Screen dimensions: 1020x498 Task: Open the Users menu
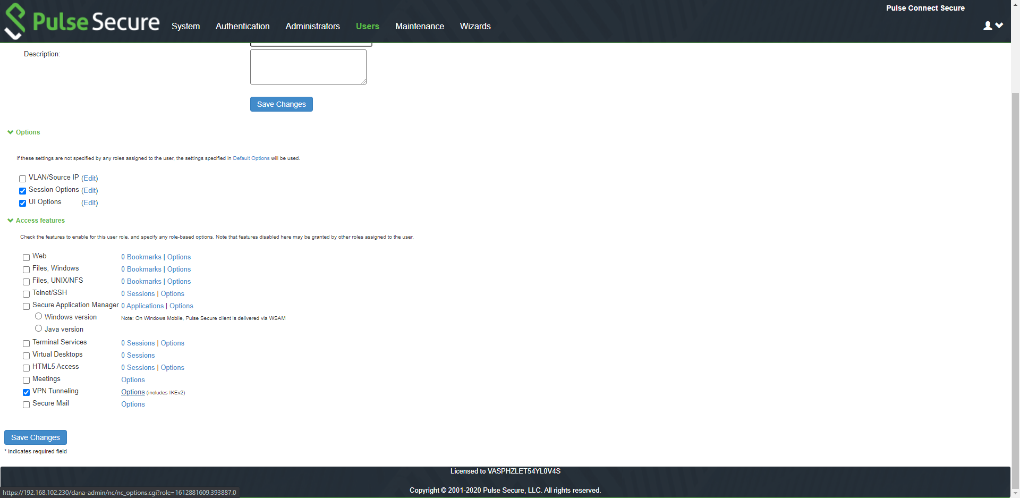tap(368, 26)
